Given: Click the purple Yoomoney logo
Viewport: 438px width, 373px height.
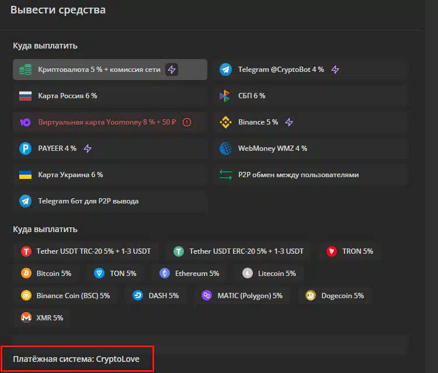Looking at the screenshot, I should pyautogui.click(x=25, y=122).
